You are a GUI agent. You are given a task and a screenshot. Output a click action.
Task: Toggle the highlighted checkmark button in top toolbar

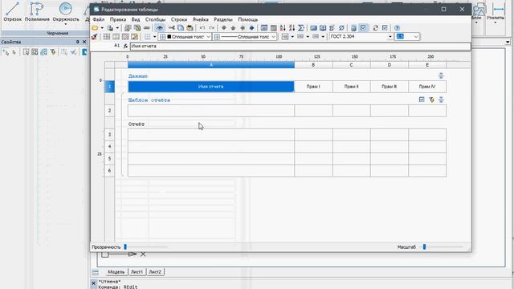pyautogui.click(x=363, y=28)
